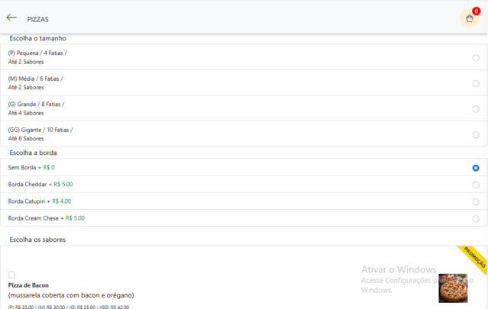Pick the (GG) Gigante size radio button
The width and height of the screenshot is (488, 309).
[476, 134]
